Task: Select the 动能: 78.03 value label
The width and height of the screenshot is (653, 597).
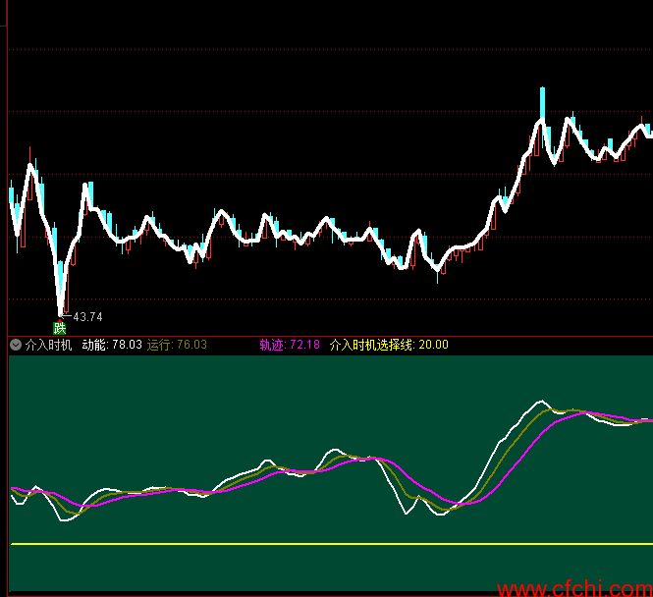Action: 112,345
